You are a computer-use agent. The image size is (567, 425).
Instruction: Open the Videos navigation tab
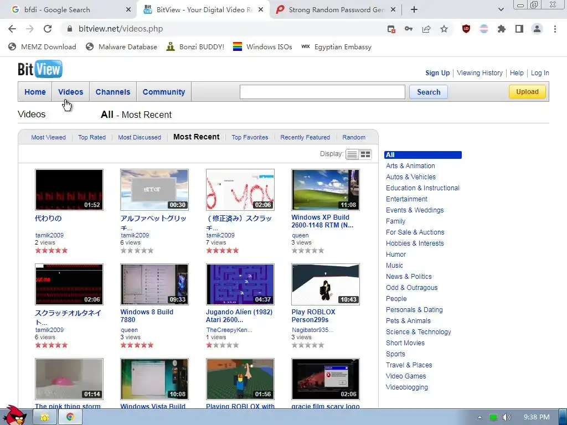point(70,92)
